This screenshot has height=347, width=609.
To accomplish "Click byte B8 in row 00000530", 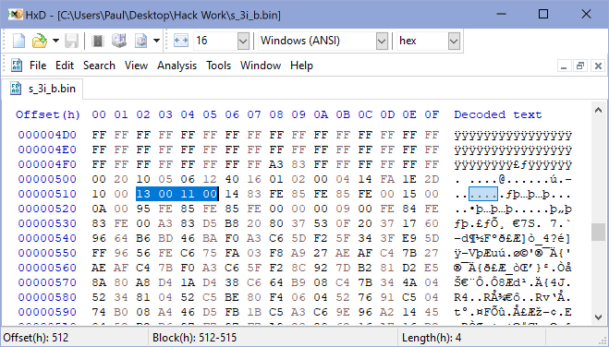I will (x=232, y=223).
